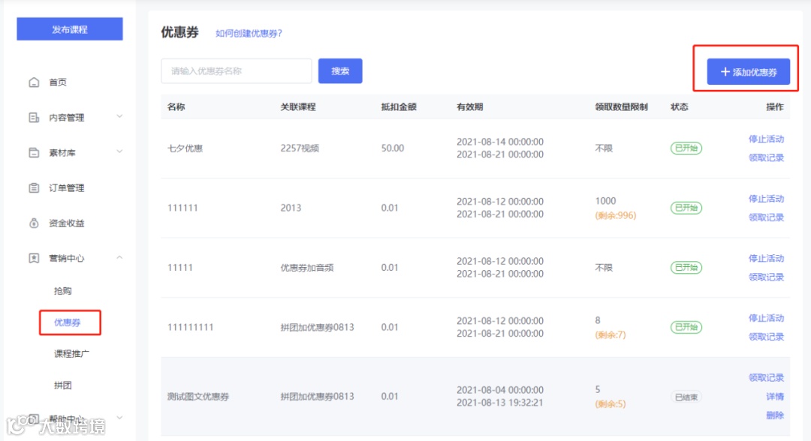Focus the 请输入优惠券名称 search field

click(x=237, y=70)
